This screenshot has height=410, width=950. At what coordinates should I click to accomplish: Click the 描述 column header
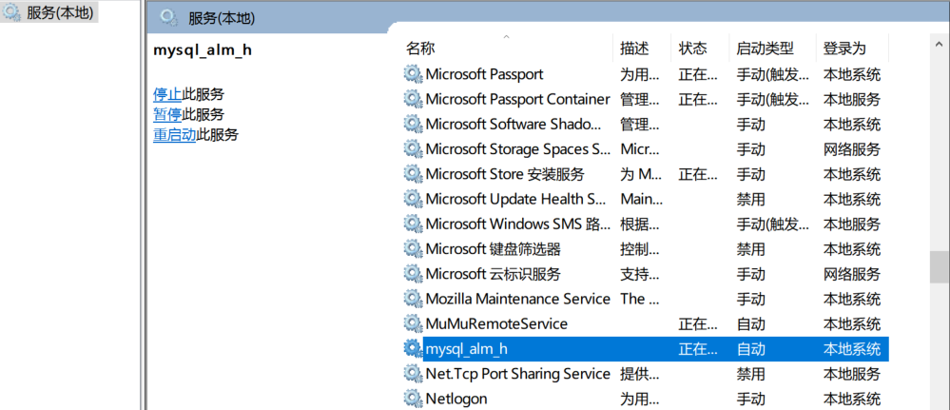coord(643,48)
